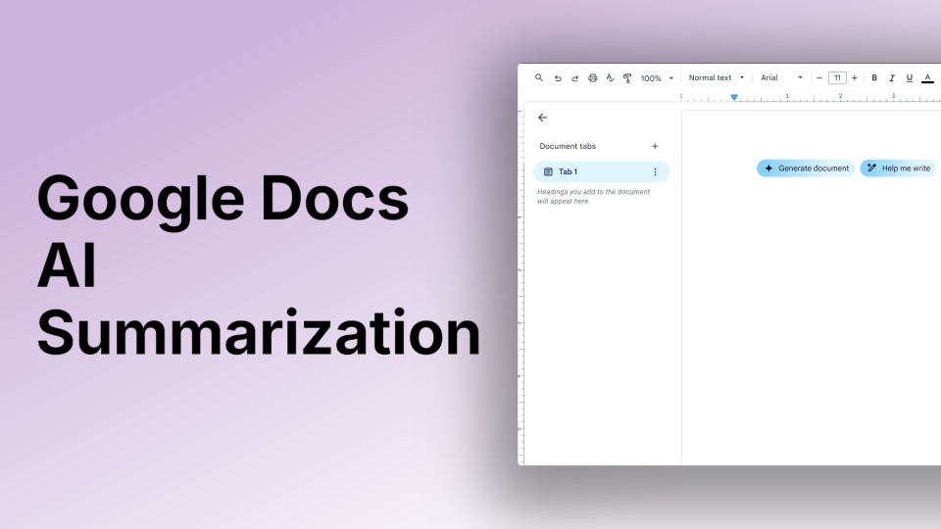Viewport: 941px width, 529px height.
Task: Toggle italic formatting
Action: [892, 78]
